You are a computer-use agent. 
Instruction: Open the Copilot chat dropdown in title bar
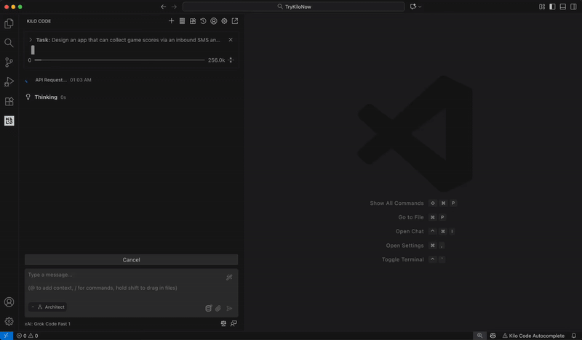(x=415, y=7)
